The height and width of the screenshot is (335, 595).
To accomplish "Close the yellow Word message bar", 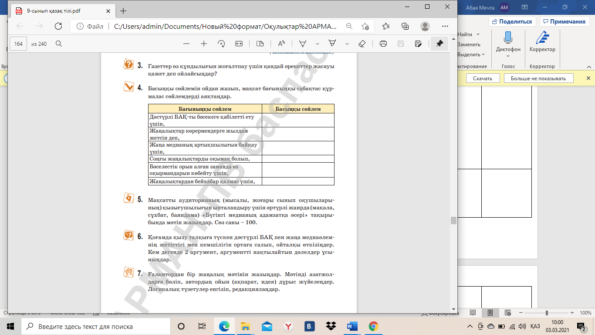I will pyautogui.click(x=588, y=79).
